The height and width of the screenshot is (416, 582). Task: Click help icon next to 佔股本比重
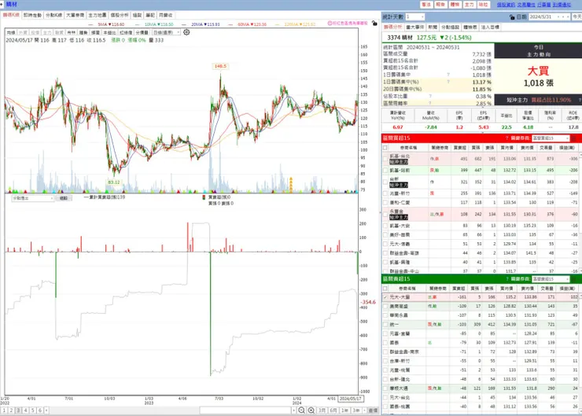(430, 96)
